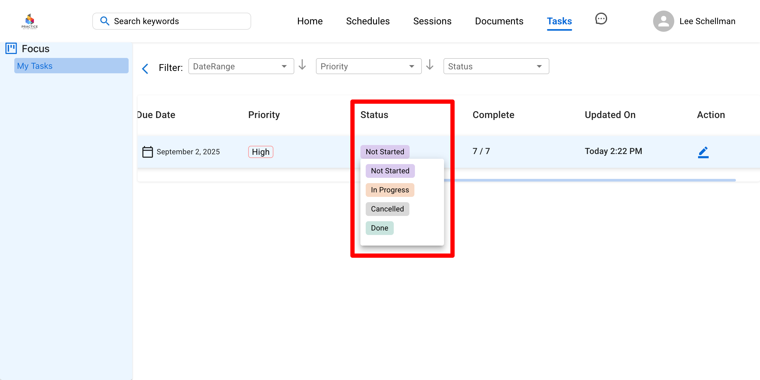Click the High priority badge
The image size is (760, 380).
(260, 152)
